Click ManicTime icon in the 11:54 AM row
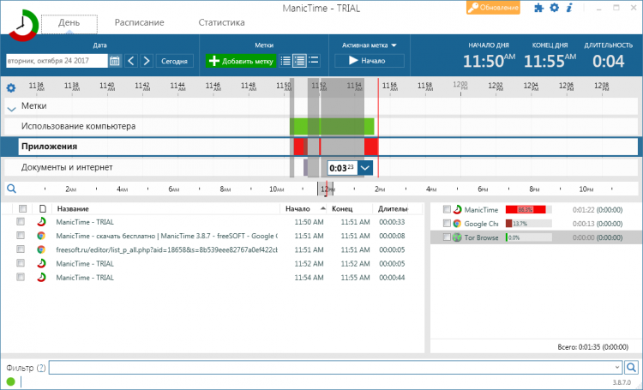Screen dimensions: 643x390 click(x=41, y=277)
